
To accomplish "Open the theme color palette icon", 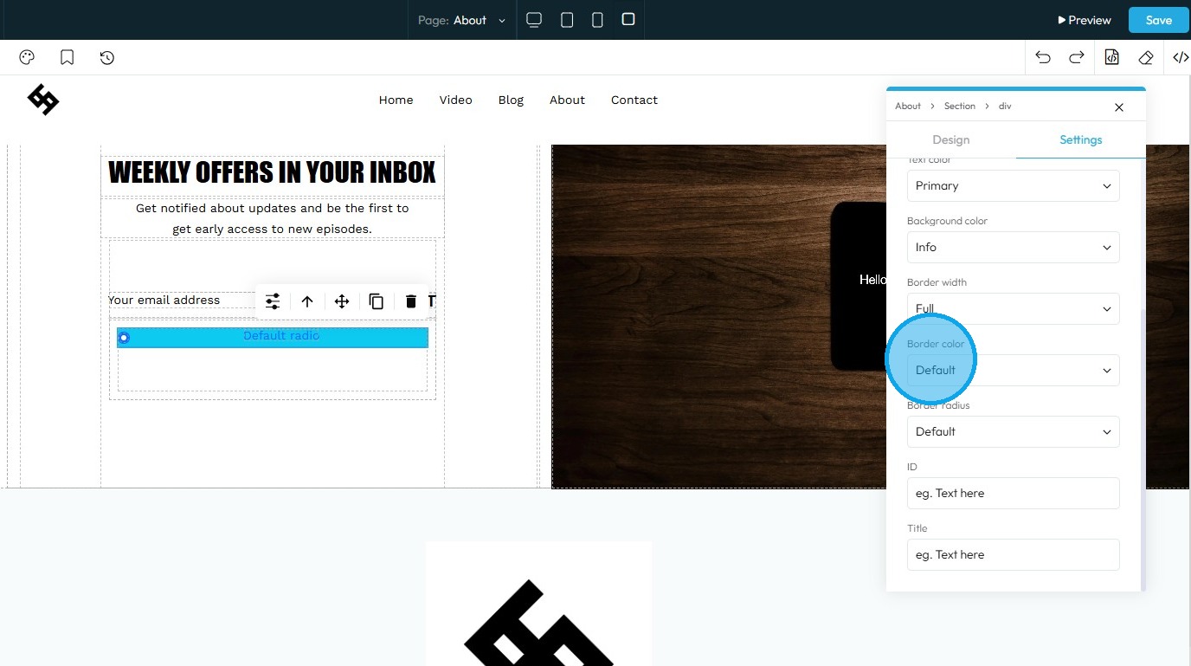I will coord(27,58).
